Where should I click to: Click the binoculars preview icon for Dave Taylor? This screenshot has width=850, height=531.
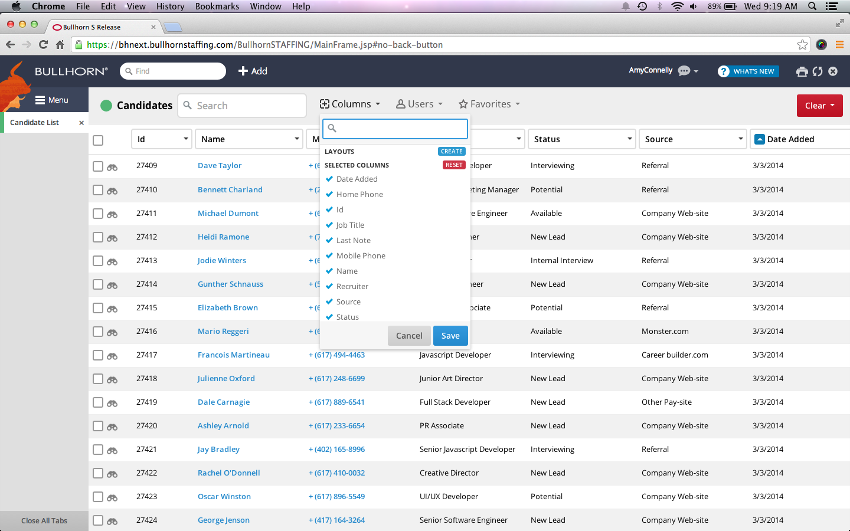tap(112, 168)
